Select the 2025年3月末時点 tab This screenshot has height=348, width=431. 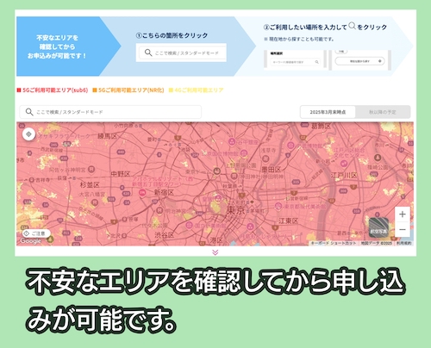tap(328, 112)
